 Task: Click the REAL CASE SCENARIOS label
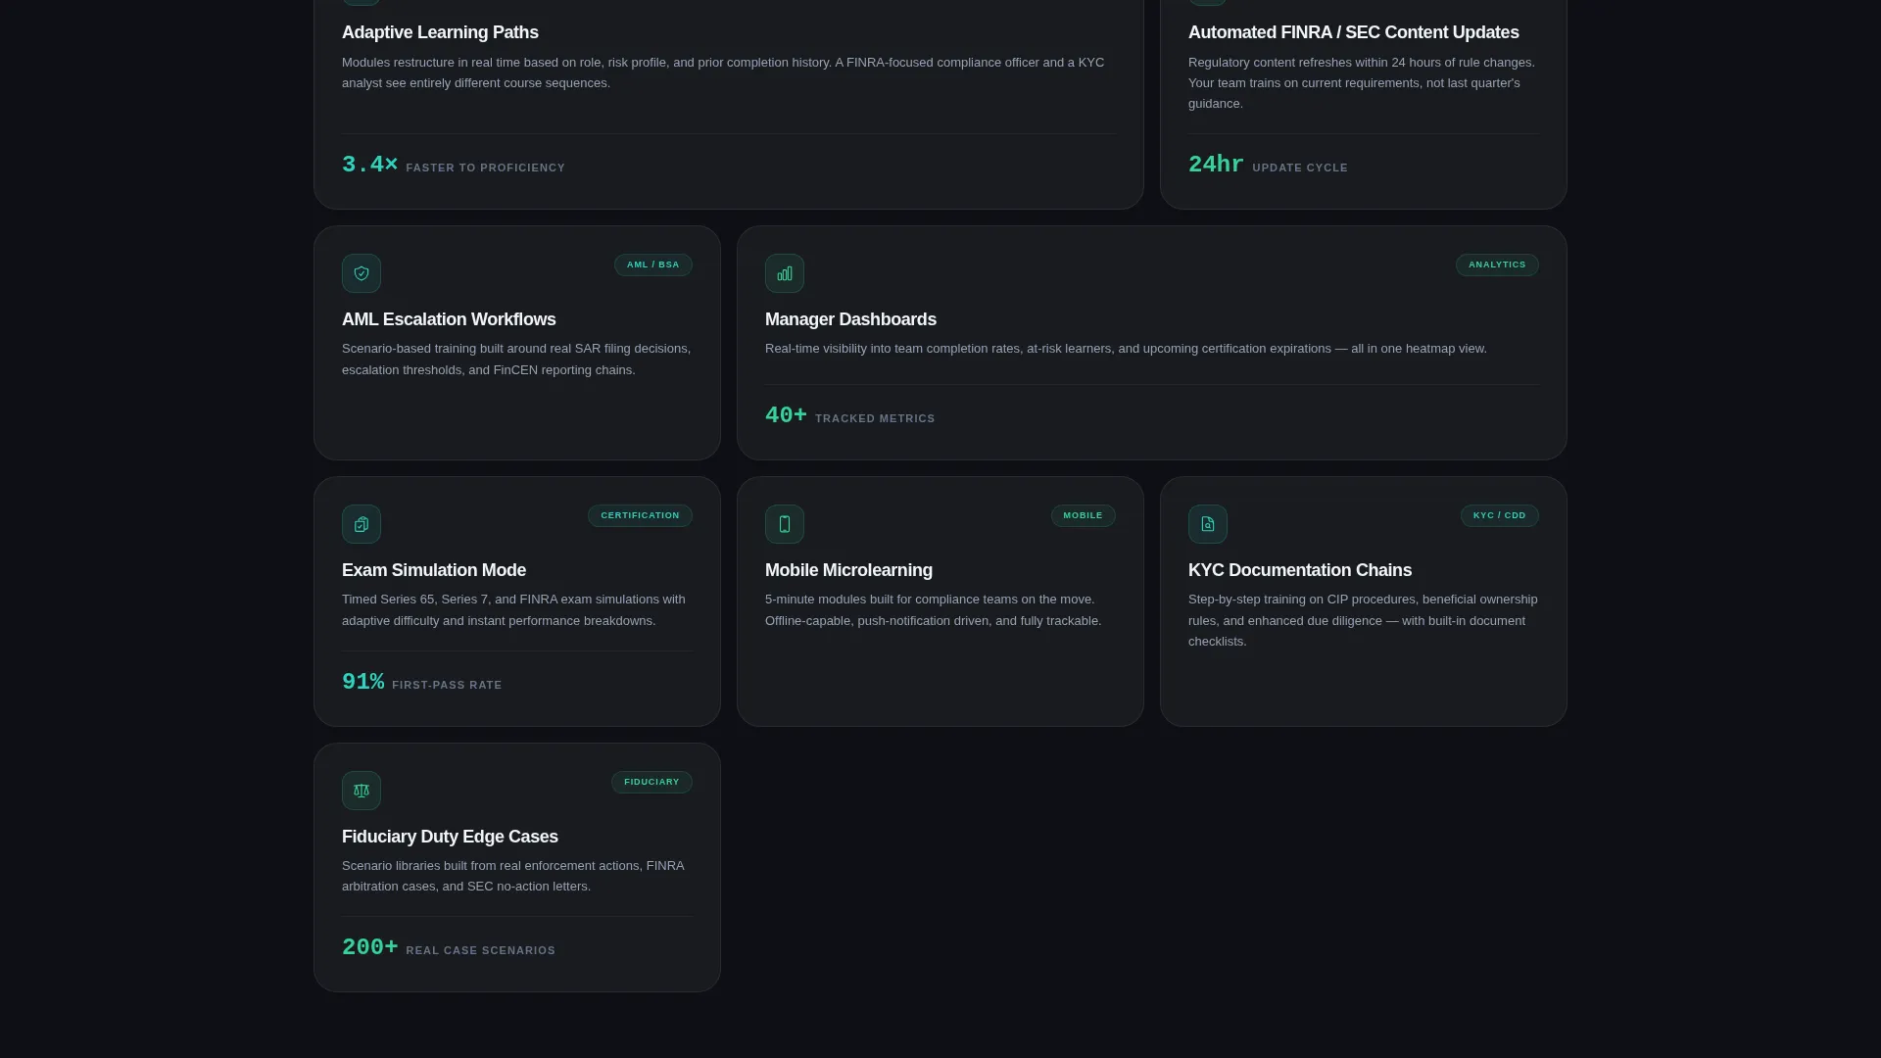point(480,951)
